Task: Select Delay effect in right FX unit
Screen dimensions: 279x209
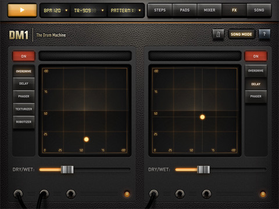Action: coord(256,84)
